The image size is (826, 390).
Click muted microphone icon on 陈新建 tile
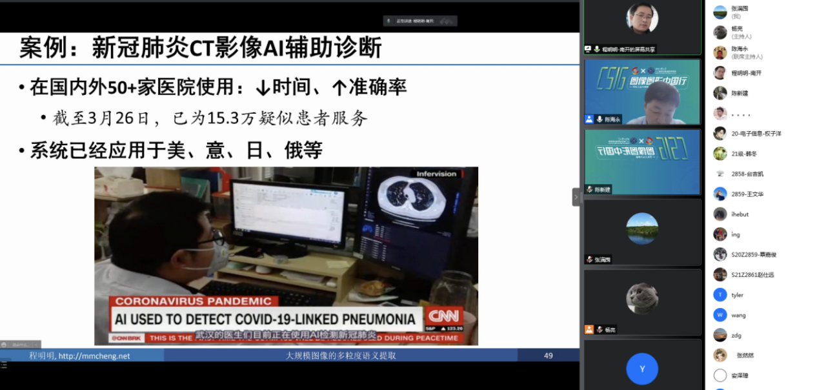click(589, 190)
